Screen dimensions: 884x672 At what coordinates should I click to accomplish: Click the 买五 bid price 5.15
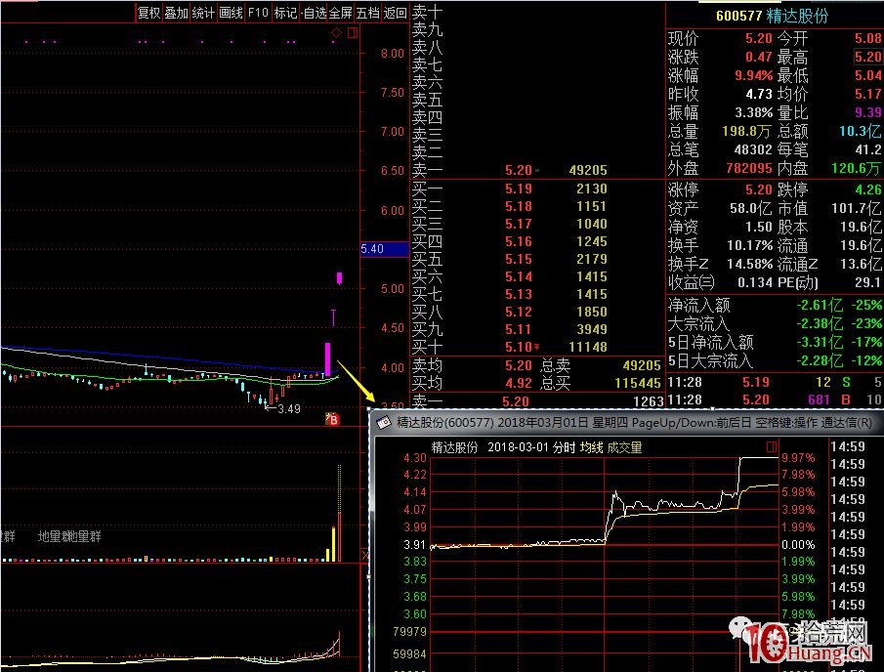click(x=518, y=259)
